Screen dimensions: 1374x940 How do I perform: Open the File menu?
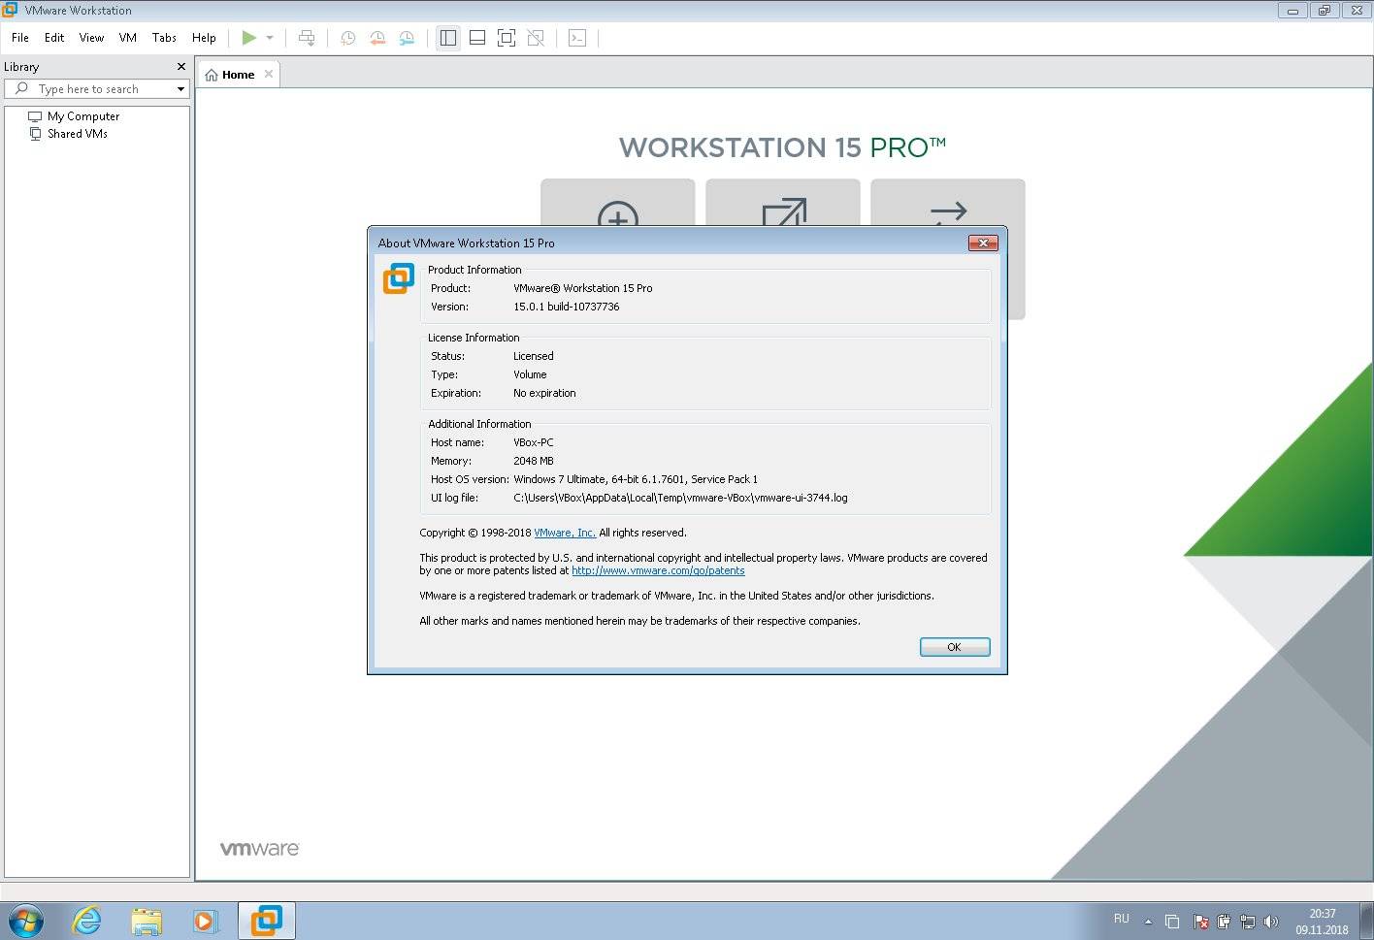pos(20,38)
